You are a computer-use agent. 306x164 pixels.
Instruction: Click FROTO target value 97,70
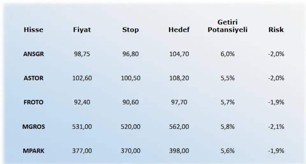click(x=179, y=102)
